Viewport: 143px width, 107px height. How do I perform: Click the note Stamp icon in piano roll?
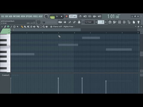[11, 26]
